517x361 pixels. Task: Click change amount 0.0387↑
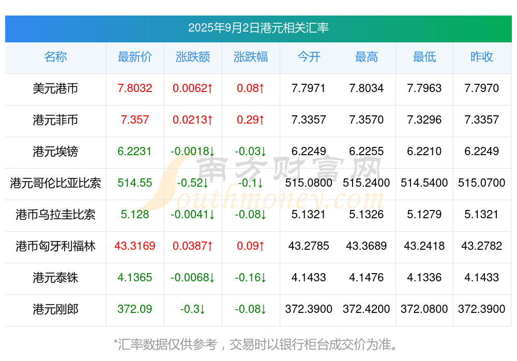(x=193, y=246)
